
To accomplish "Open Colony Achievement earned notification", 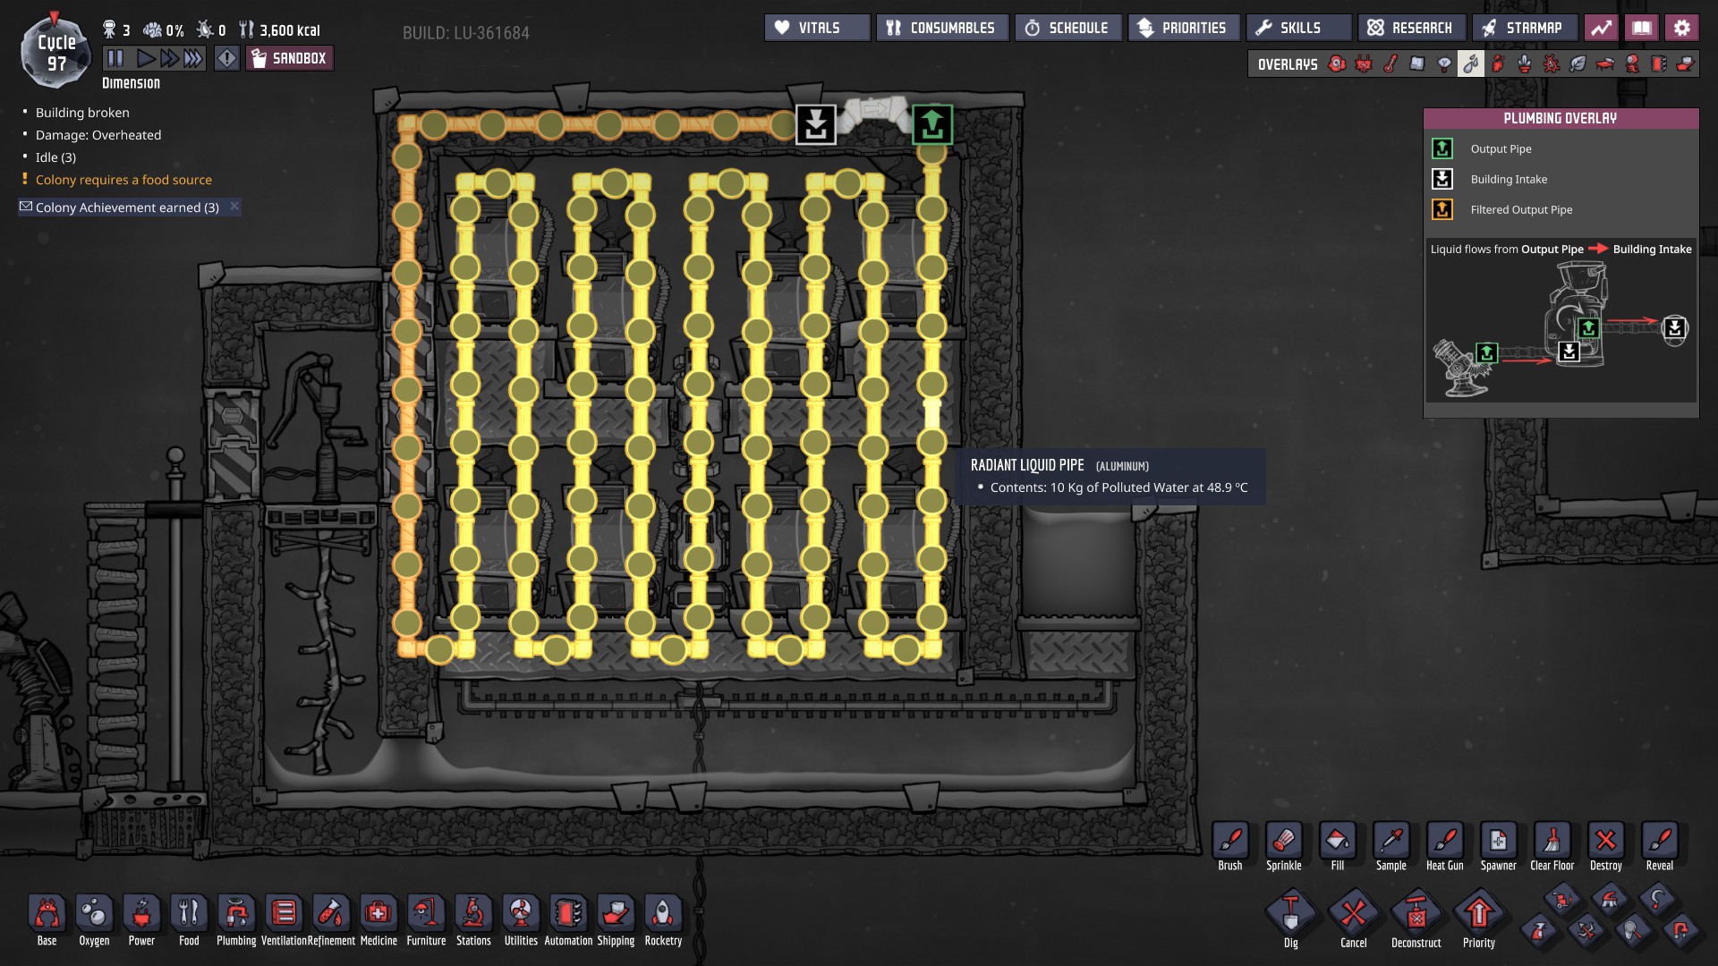I will (125, 208).
